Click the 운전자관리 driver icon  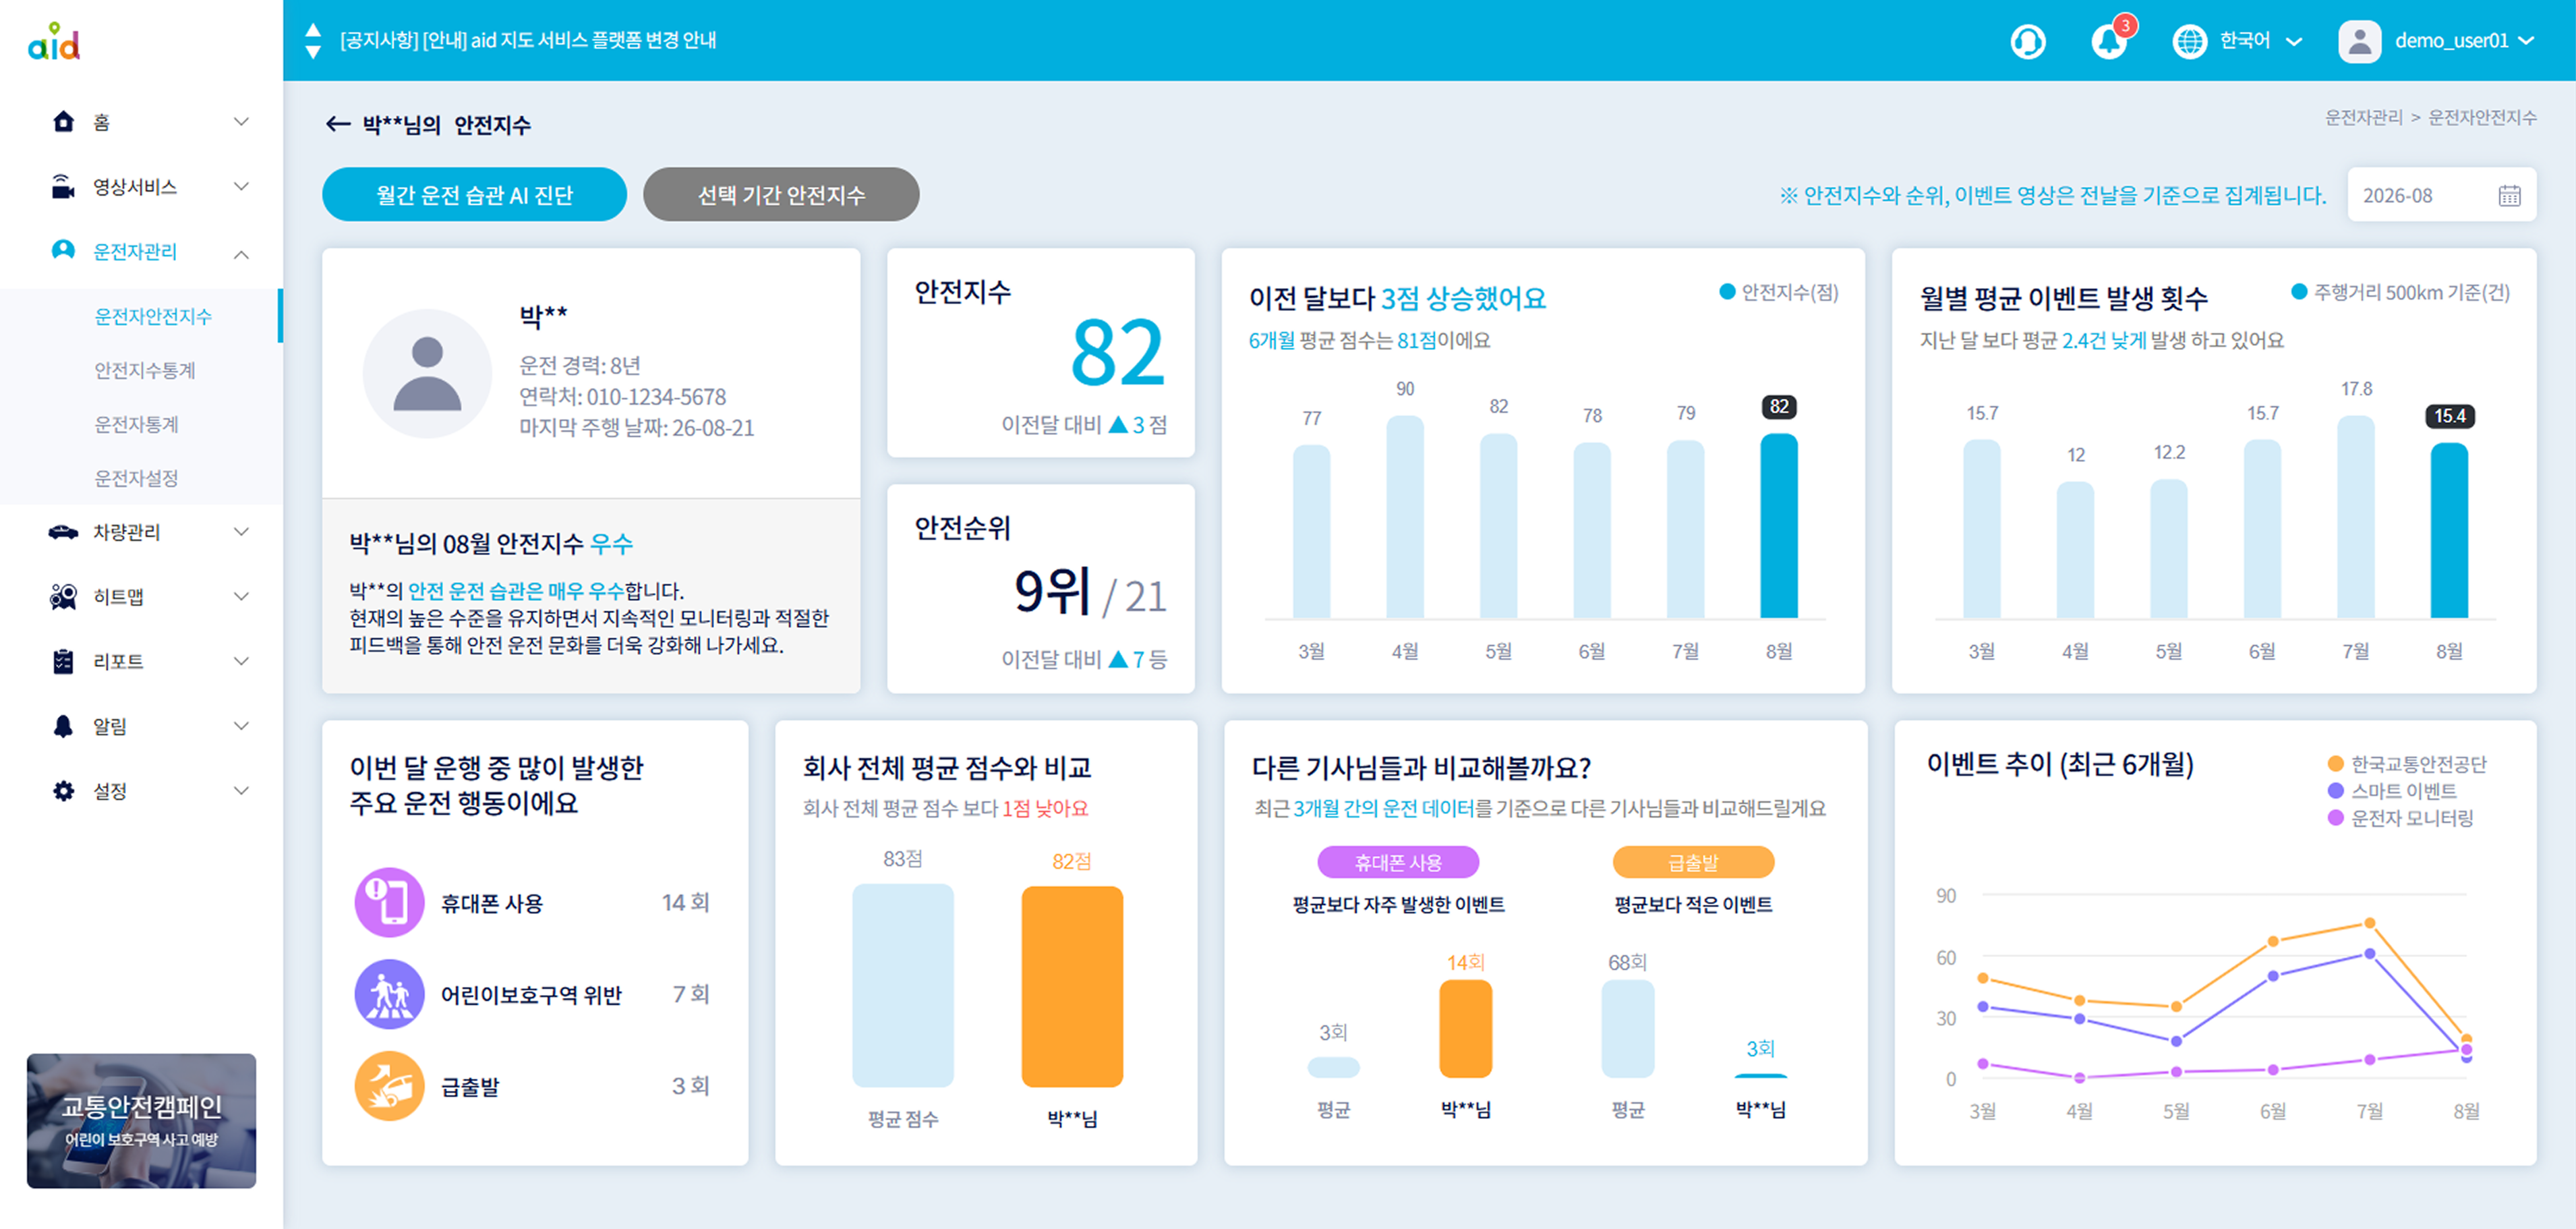(63, 250)
